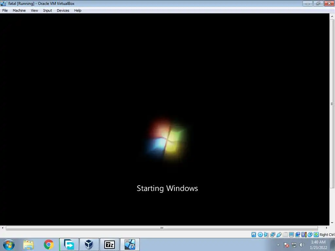Click the horizontal scrollbar right arrow
The image size is (335, 251).
[326, 228]
